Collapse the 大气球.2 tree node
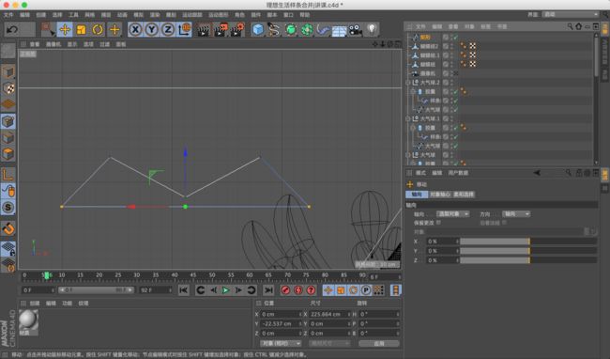This screenshot has width=610, height=359. pyautogui.click(x=407, y=83)
